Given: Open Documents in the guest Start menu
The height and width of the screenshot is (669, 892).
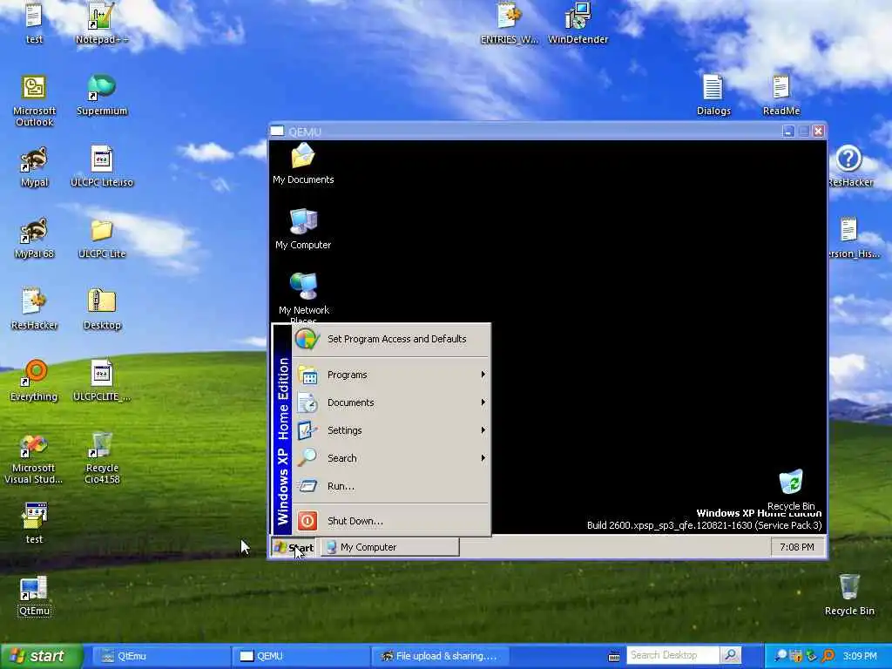Looking at the screenshot, I should click(391, 402).
